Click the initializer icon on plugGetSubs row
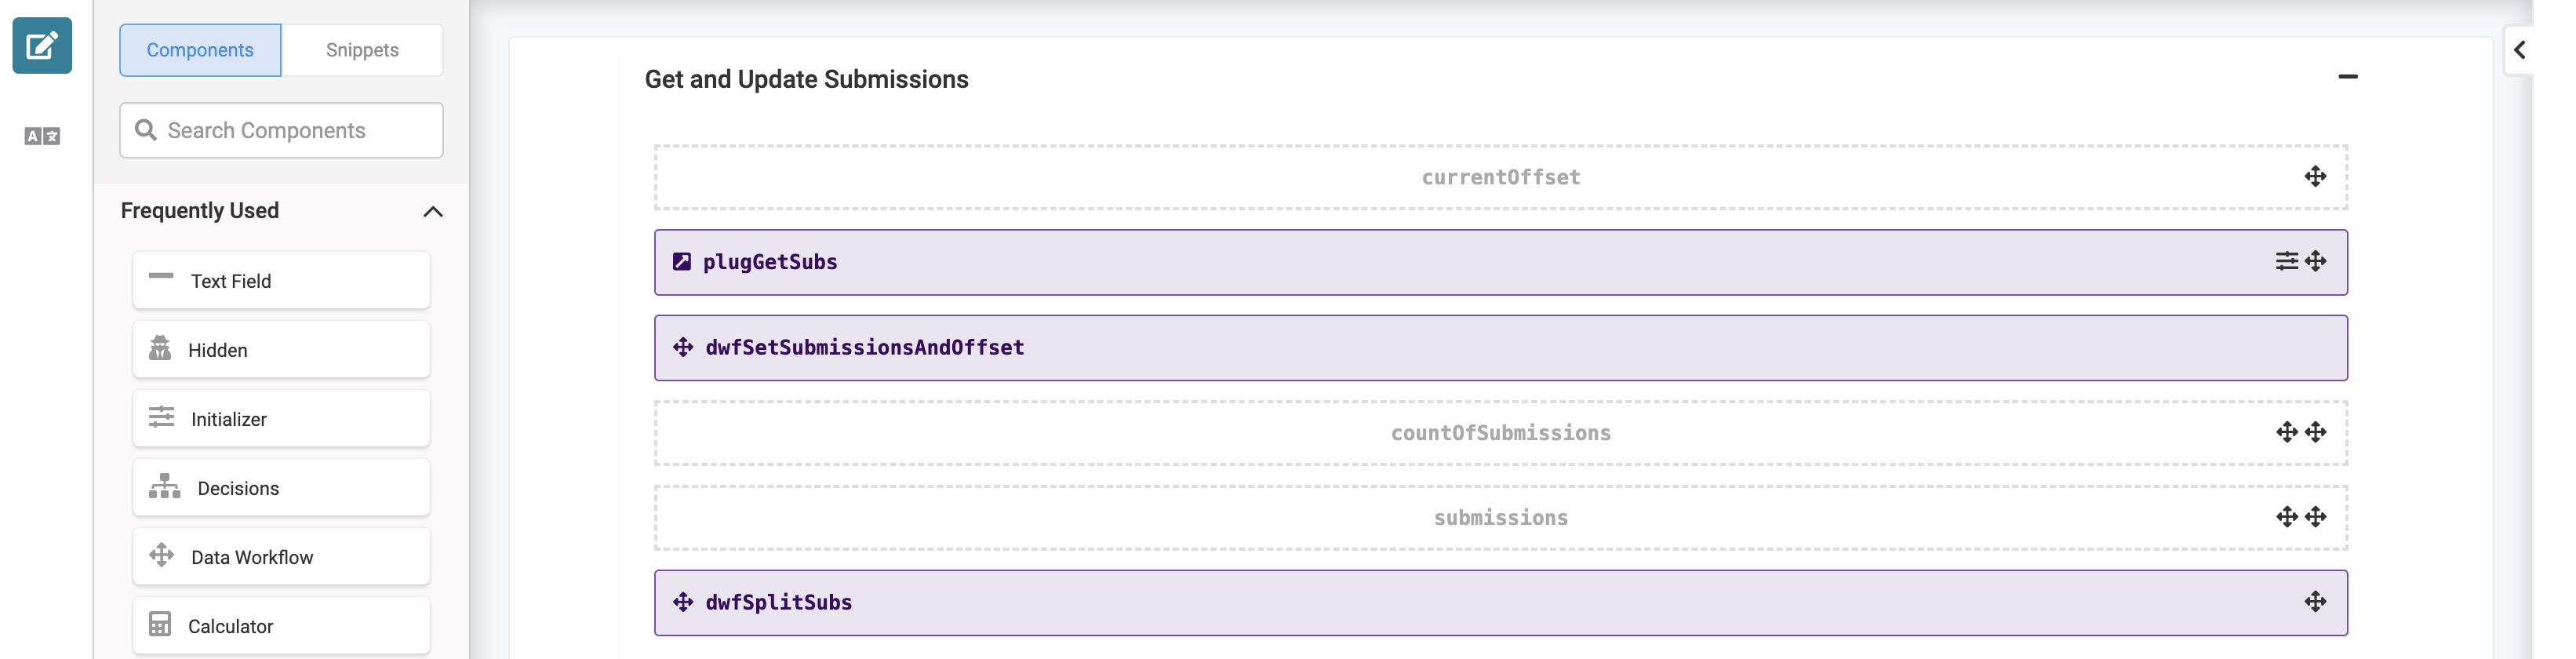Viewport: 2576px width, 659px height. [2286, 261]
